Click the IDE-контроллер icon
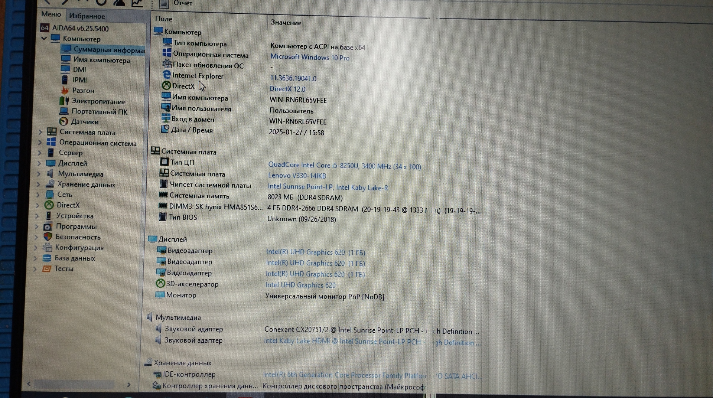The height and width of the screenshot is (398, 713). tap(157, 375)
